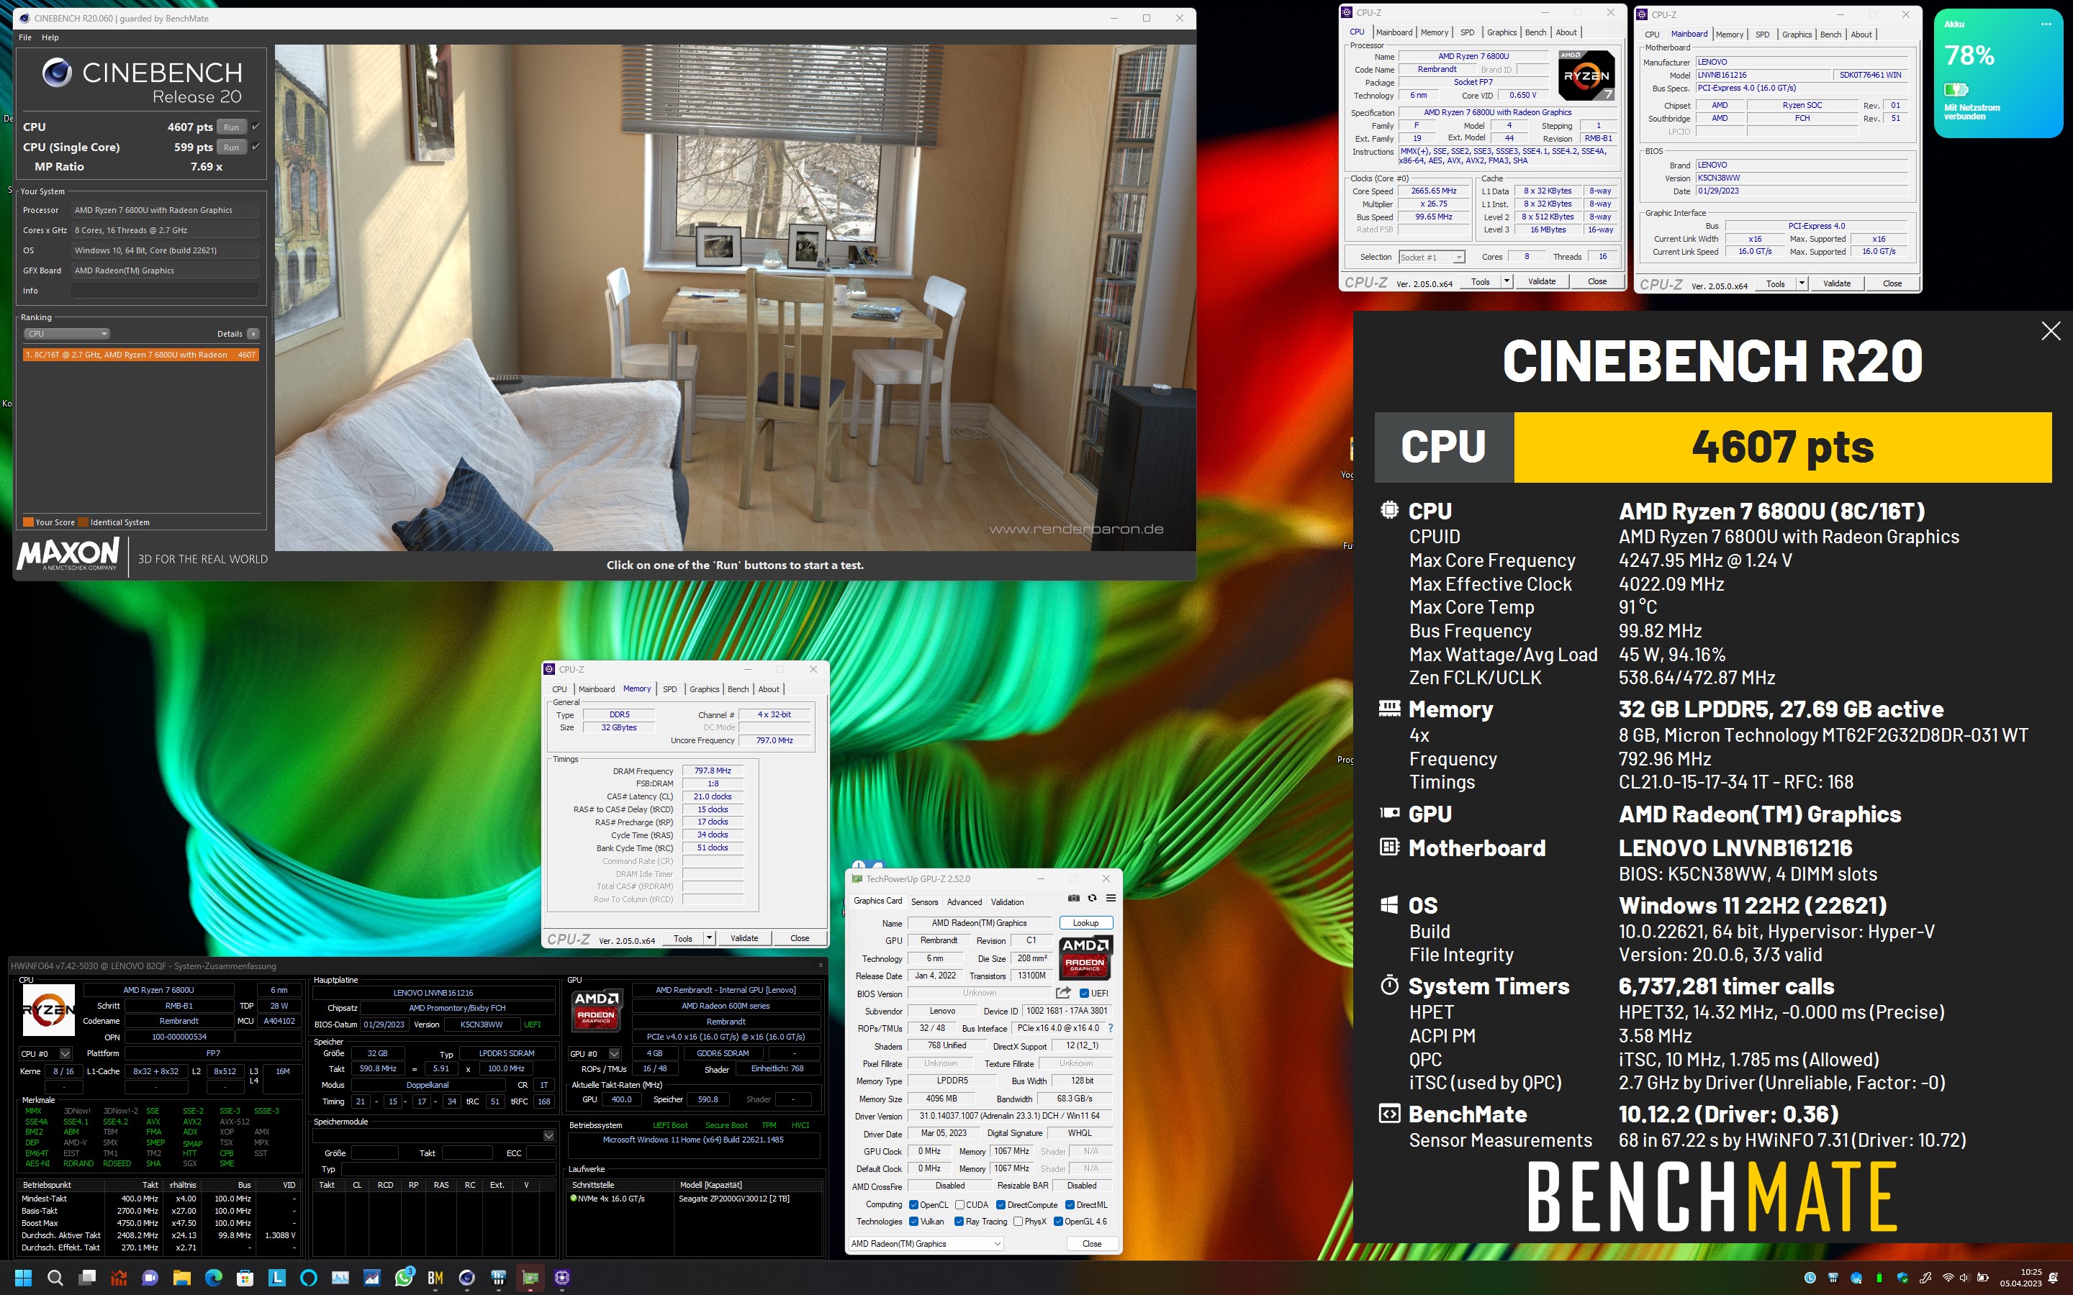Click the Close button in the GPU-Z window
The width and height of the screenshot is (2073, 1295).
tap(1092, 1244)
